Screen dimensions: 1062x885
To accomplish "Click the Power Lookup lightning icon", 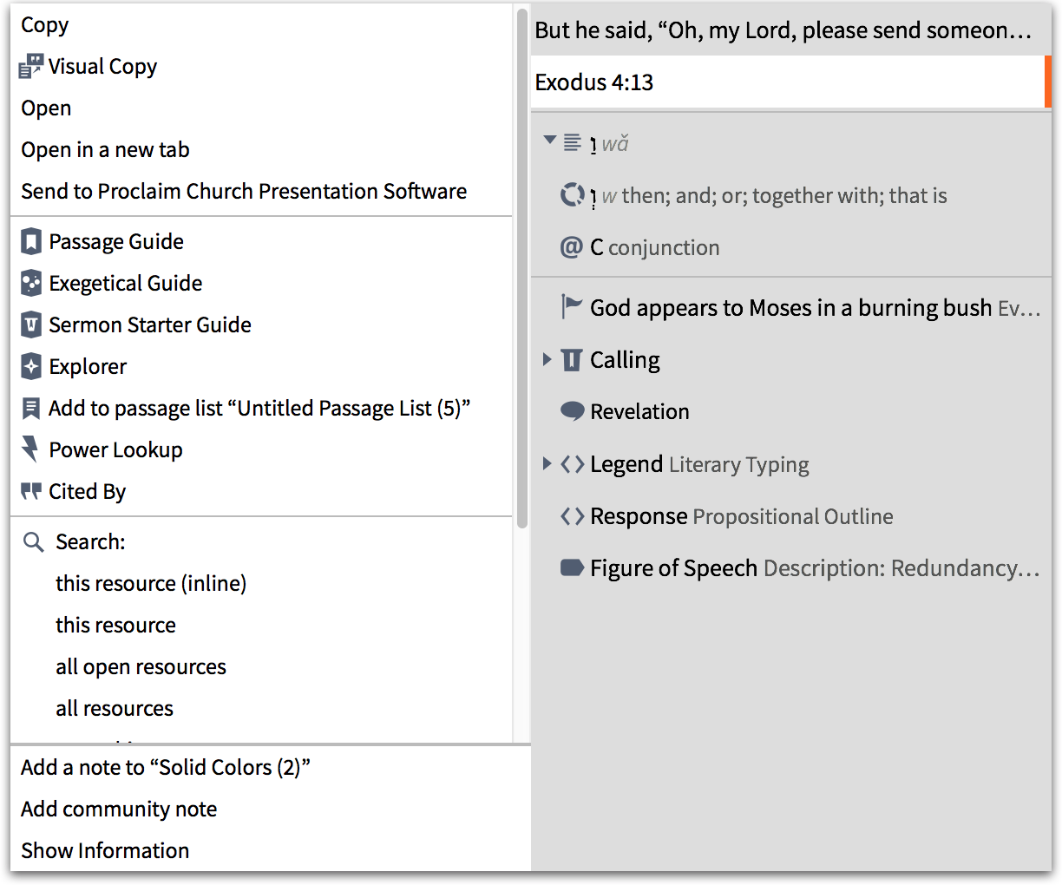I will (31, 449).
